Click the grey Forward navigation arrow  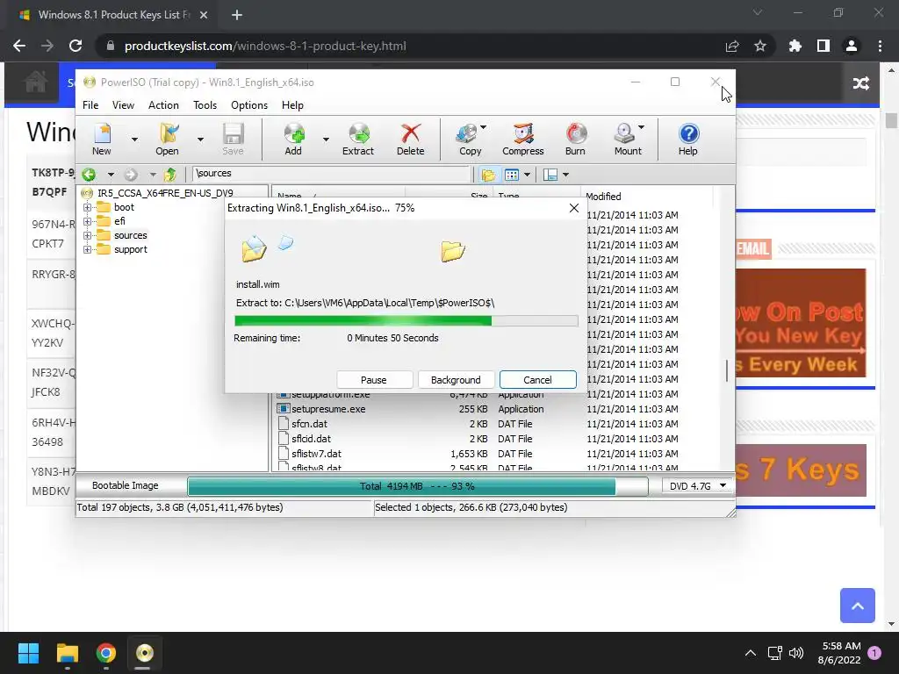[x=131, y=175]
